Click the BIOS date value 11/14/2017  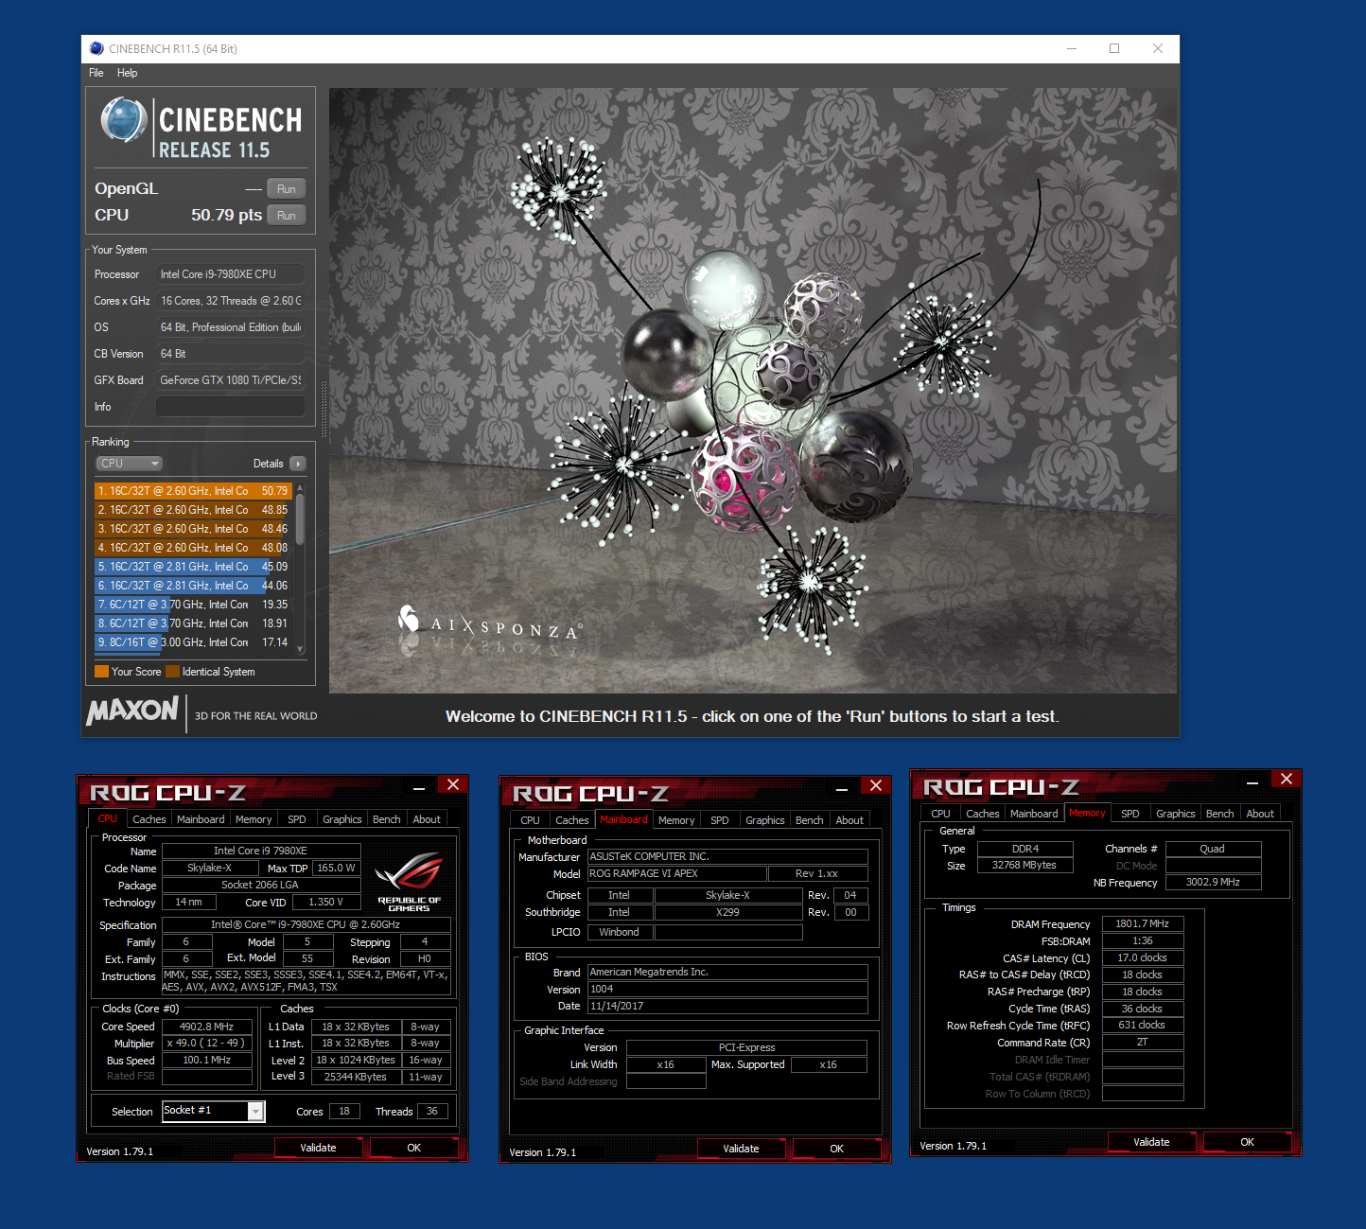pos(727,1006)
